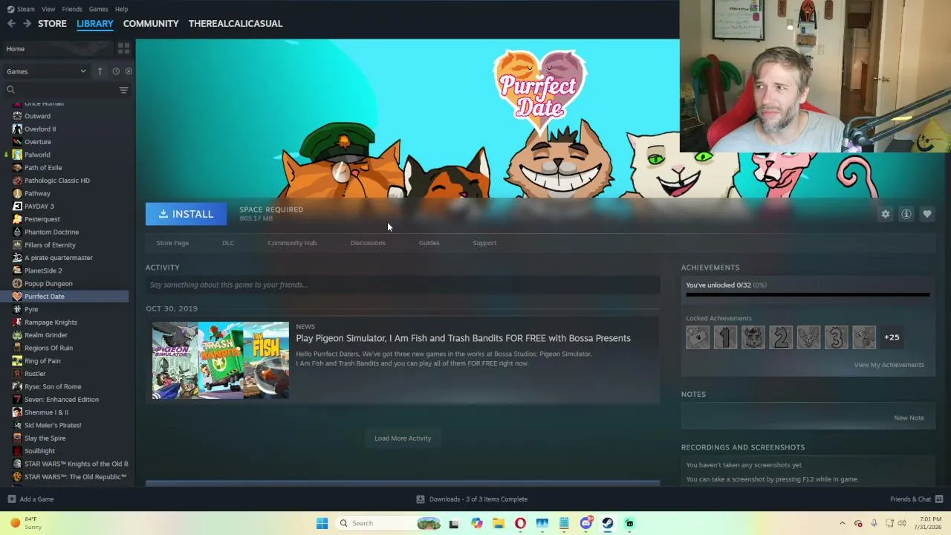Open Friends & Chat
Viewport: 951px width, 535px height.
click(x=916, y=499)
